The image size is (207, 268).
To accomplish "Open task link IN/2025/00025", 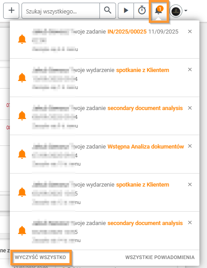I will (x=127, y=32).
